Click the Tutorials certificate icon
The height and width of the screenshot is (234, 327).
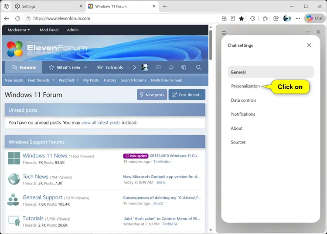(14, 221)
